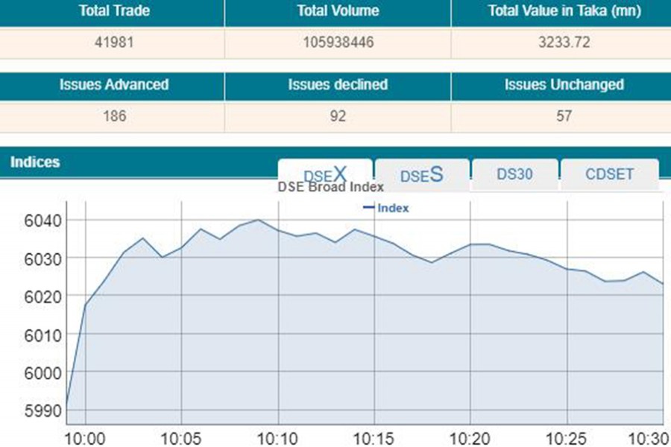
Task: Select the DS30 tab
Action: (514, 174)
